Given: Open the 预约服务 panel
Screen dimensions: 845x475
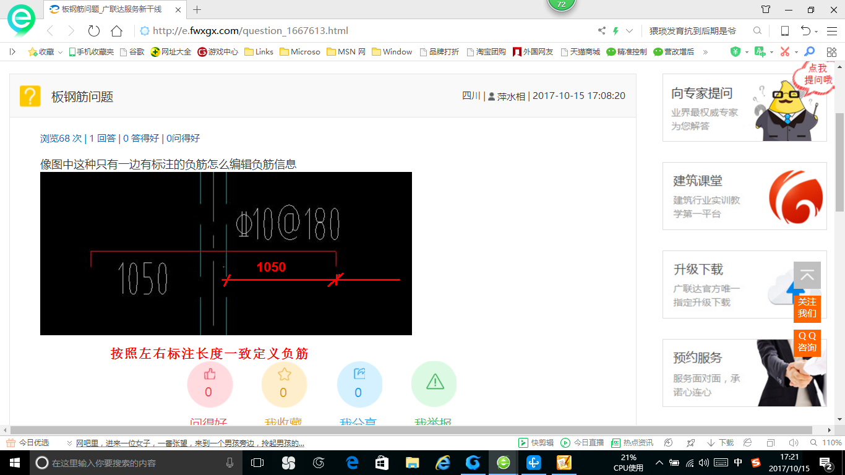Looking at the screenshot, I should point(745,373).
